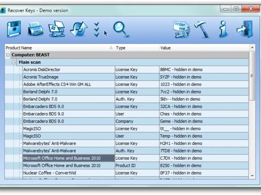Sort by the Product Name column header
Viewport: 261px width, 195px height.
click(x=60, y=48)
